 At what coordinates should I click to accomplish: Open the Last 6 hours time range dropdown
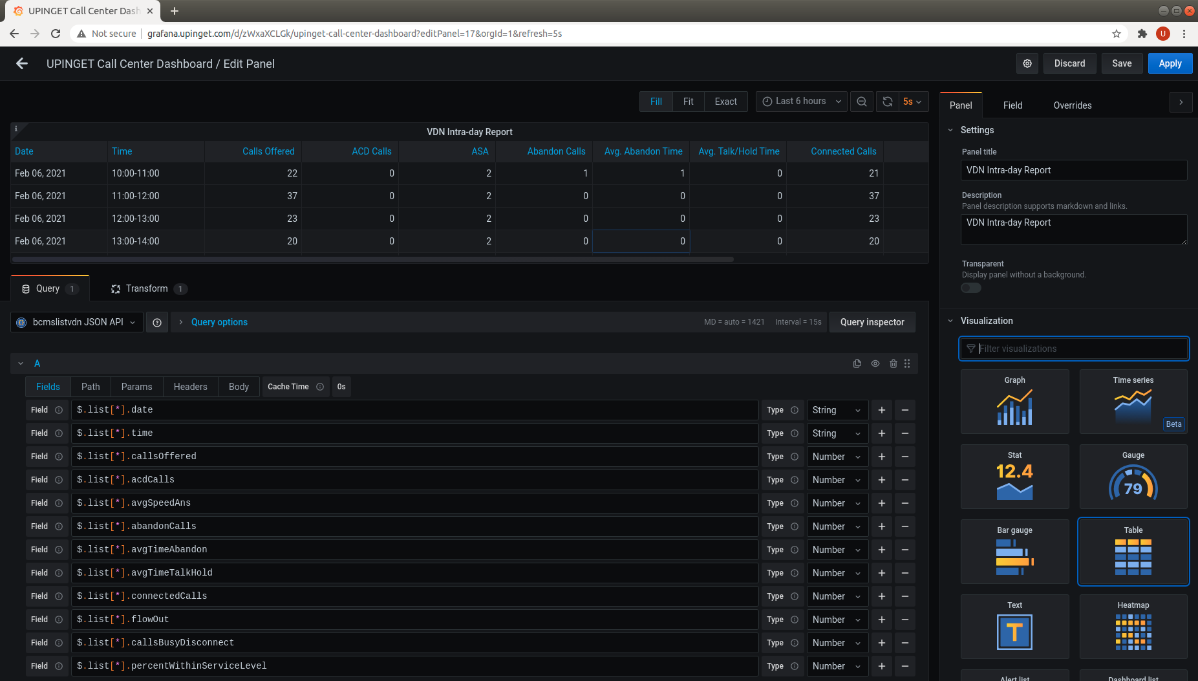801,102
